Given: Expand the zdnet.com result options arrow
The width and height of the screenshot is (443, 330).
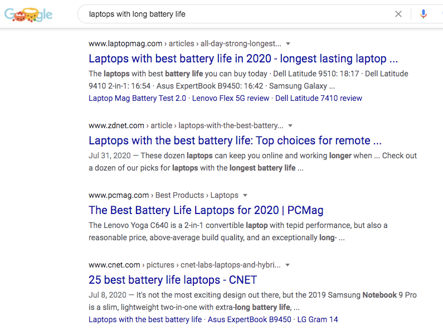Looking at the screenshot, I should point(290,126).
